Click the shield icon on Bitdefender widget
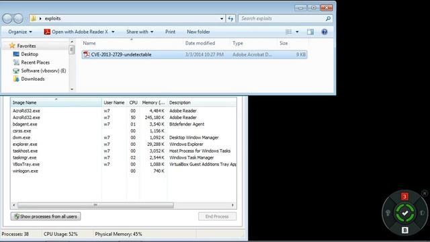 pyautogui.click(x=422, y=212)
